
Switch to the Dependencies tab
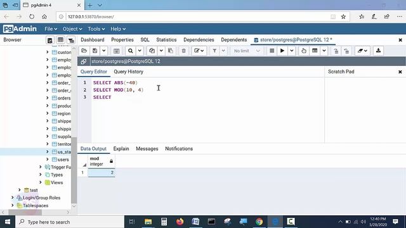(x=199, y=40)
